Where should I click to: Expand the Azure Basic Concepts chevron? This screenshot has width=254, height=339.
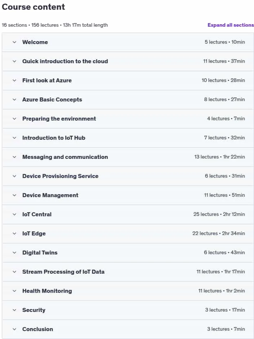click(x=14, y=100)
